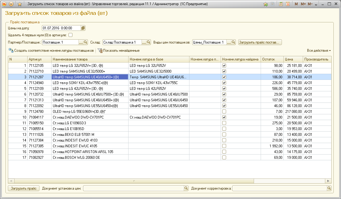The width and height of the screenshot is (341, 199).
Task: Uncheck found checkbox for Ст.маш.DAEWOO DWD-CV701PC
Action: (x=224, y=117)
